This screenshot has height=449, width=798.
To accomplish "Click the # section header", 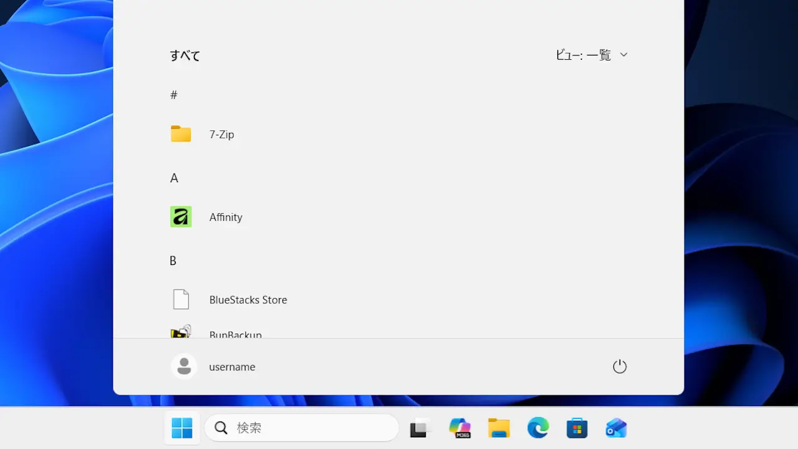I will point(174,95).
